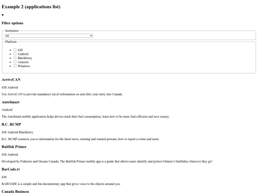Enable the iOS platform checkbox
This screenshot has width=258, height=193.
point(15,50)
